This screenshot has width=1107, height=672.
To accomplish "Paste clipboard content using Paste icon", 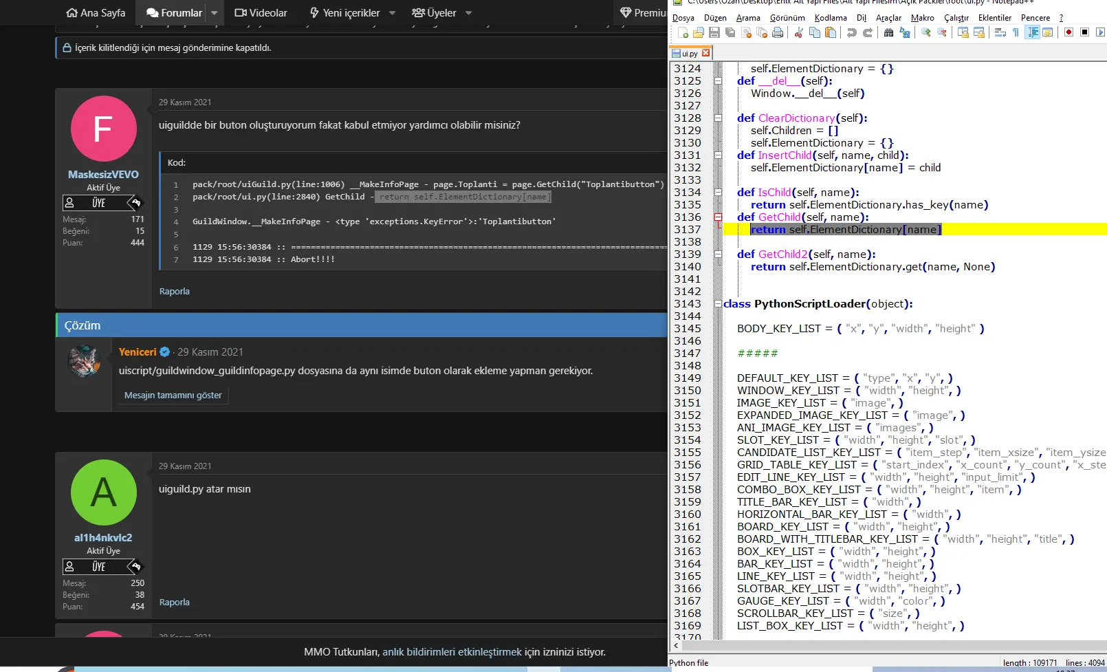I will click(x=831, y=32).
